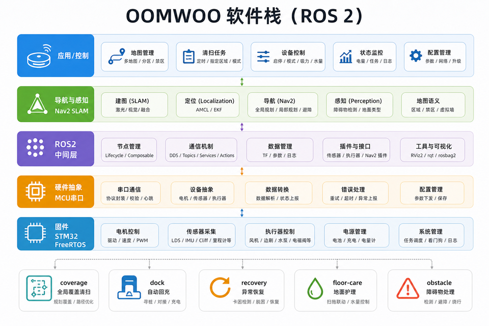The width and height of the screenshot is (489, 326).
Task: Click the 地图语义 box
Action: click(x=433, y=105)
